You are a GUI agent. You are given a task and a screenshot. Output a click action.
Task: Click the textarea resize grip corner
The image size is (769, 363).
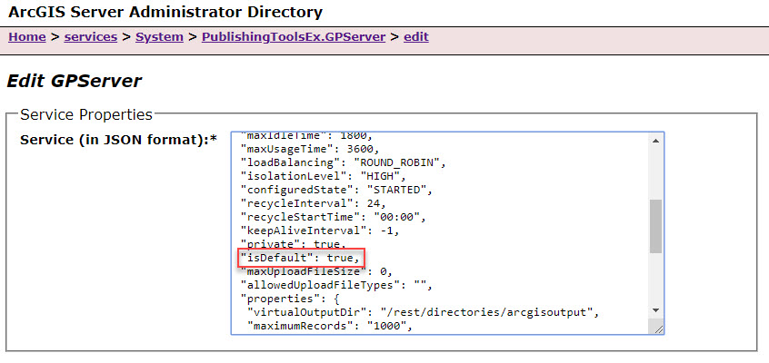click(658, 329)
